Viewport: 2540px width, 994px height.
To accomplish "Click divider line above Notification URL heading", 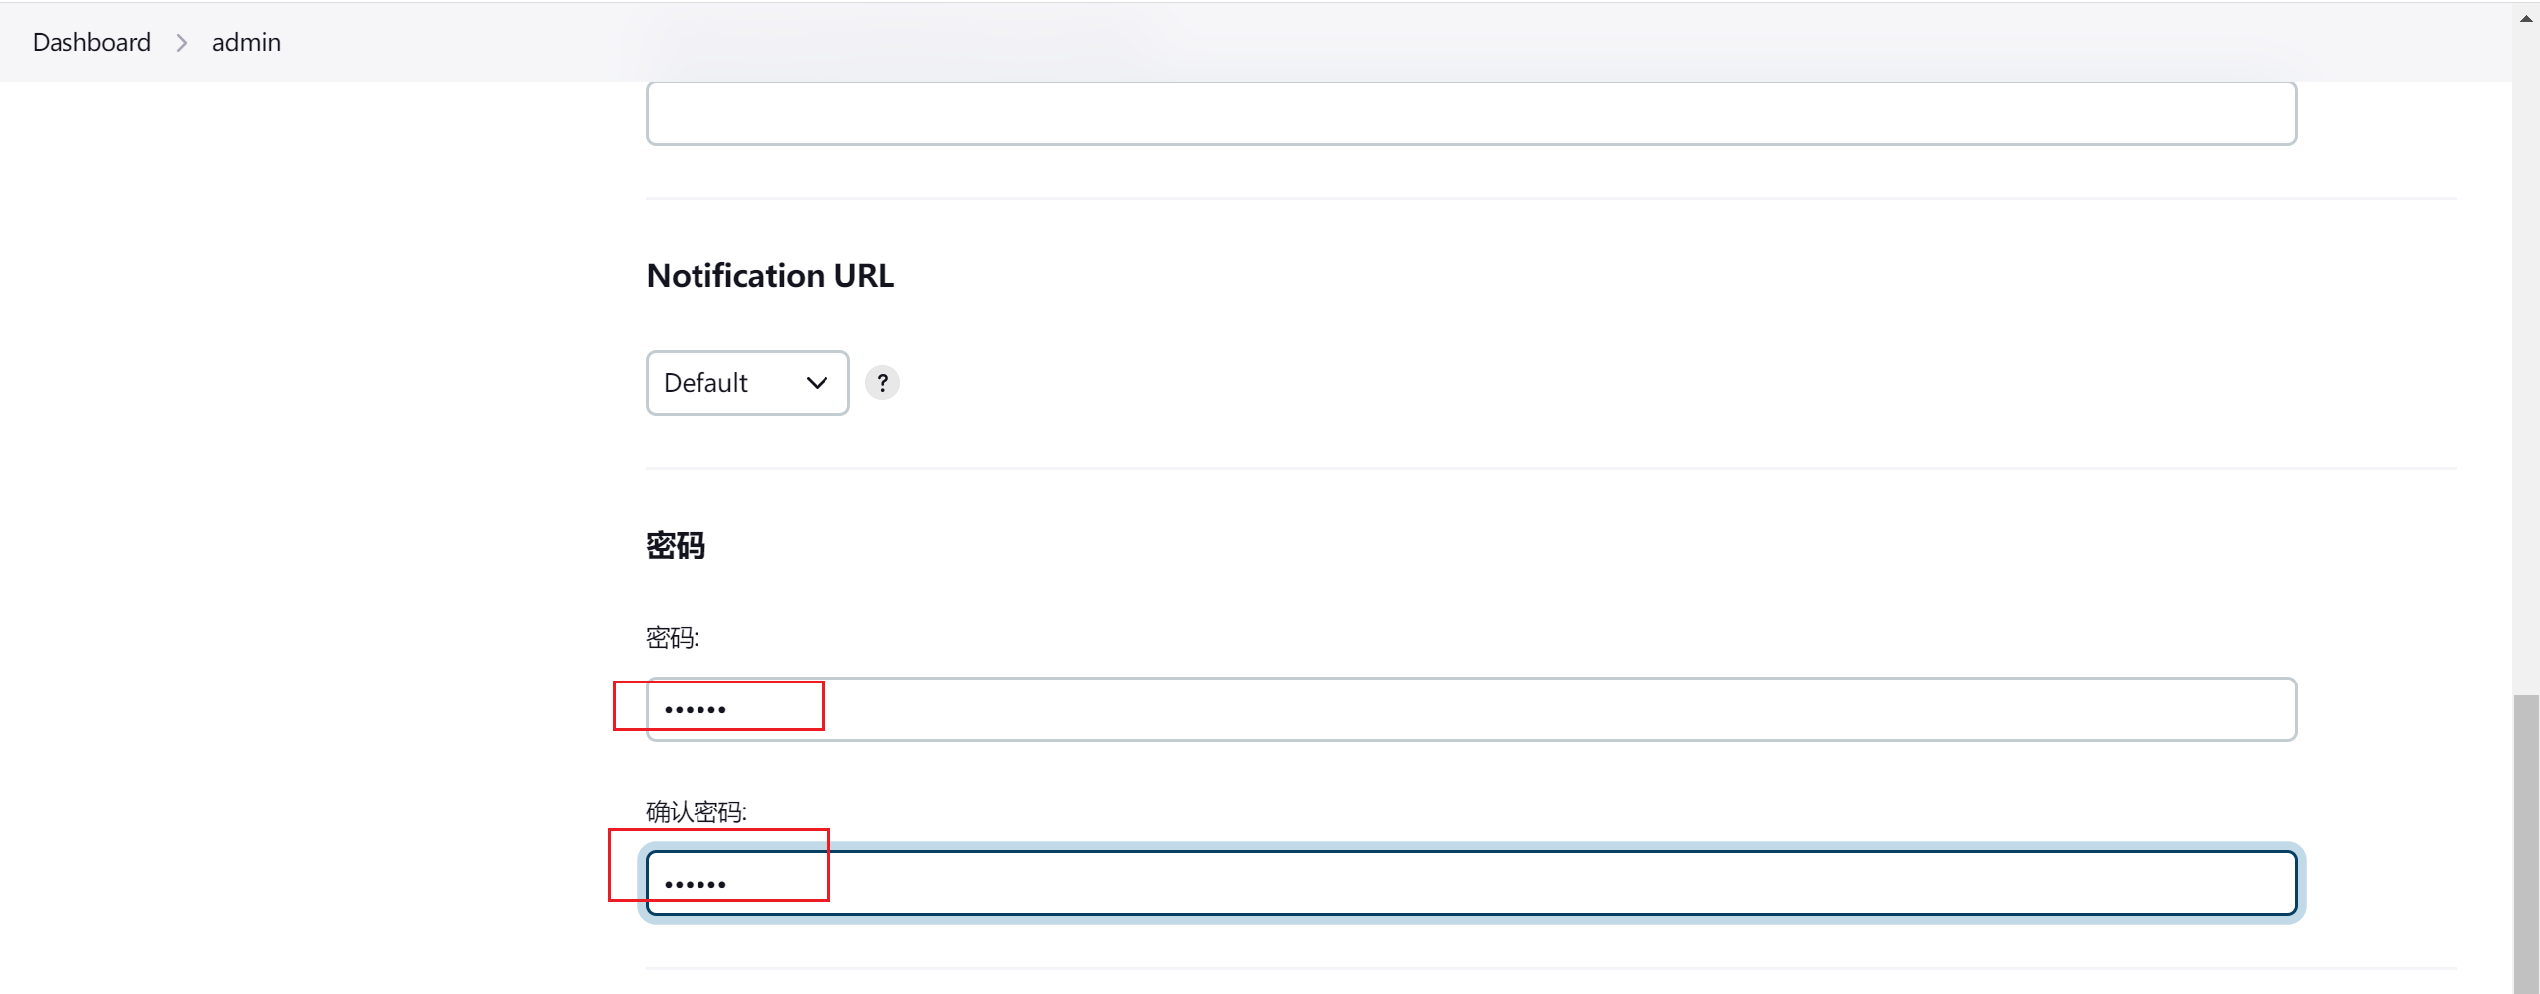I will click(x=1551, y=199).
